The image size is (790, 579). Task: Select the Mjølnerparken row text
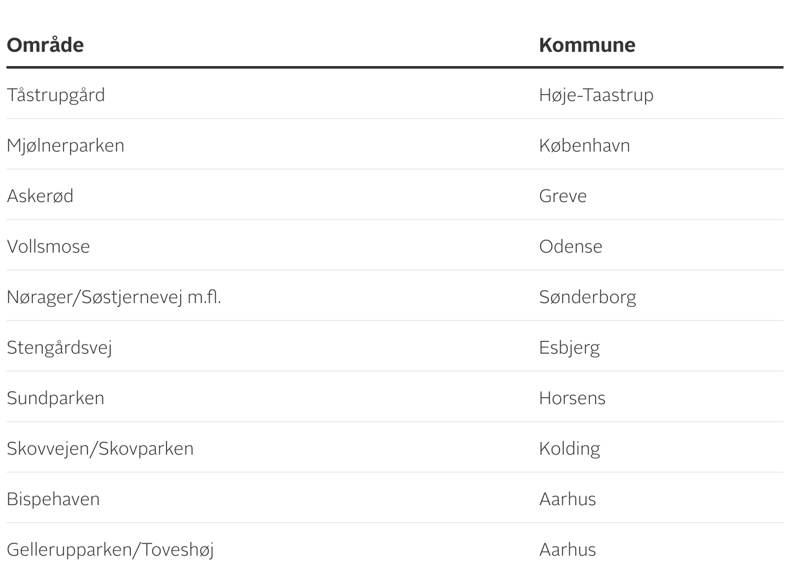[65, 146]
